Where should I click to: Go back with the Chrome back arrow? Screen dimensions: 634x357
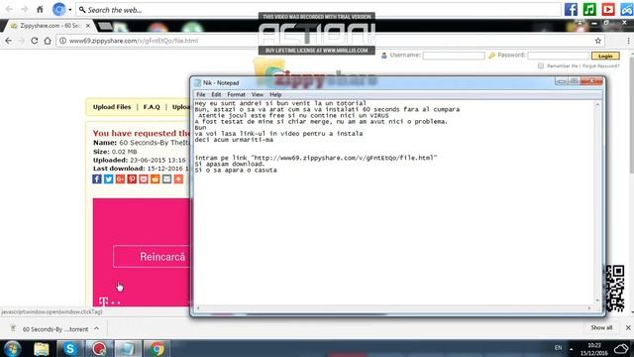click(9, 41)
